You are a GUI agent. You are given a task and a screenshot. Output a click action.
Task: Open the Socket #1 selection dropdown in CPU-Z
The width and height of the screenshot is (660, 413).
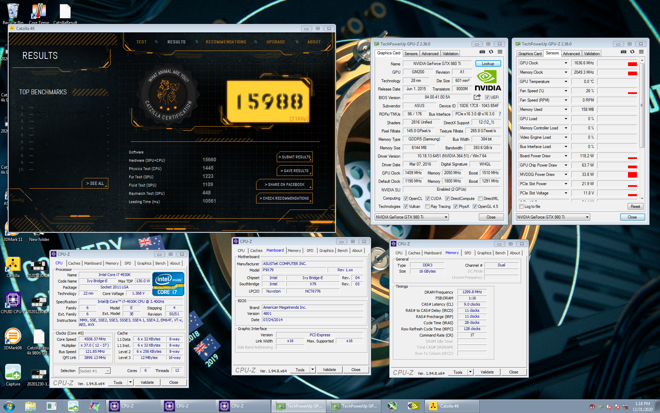pos(95,371)
